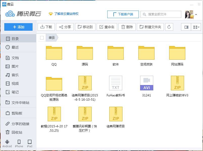The width and height of the screenshot is (203, 151).
Task: Click the folder name 空间皮肤
Action: click(146, 64)
